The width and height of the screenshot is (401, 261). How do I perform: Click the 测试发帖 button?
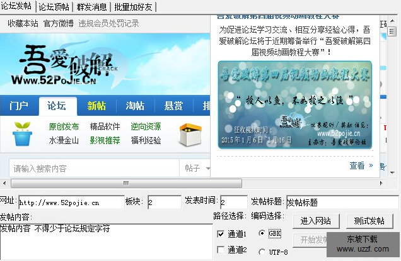pos(369,221)
